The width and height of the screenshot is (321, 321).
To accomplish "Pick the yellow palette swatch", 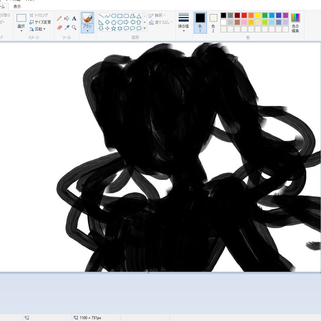I will (258, 16).
